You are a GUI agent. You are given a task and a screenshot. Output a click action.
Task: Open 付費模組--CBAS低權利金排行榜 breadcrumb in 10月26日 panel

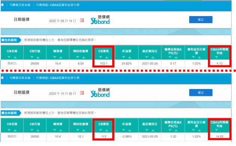(x=58, y=78)
